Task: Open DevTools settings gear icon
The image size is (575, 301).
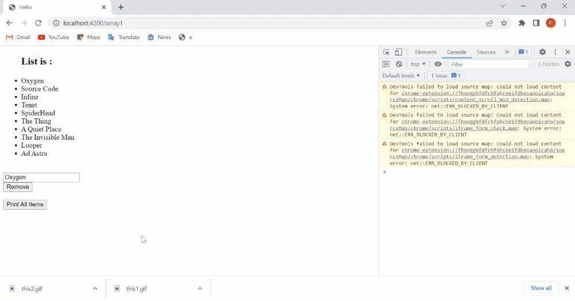Action: pyautogui.click(x=542, y=52)
